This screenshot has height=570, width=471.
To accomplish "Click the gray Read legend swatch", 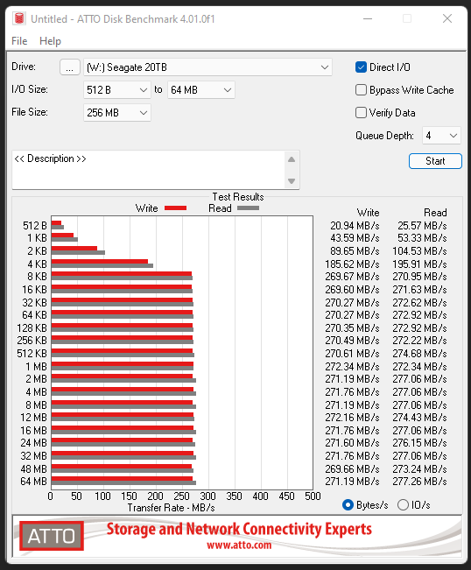I will (249, 208).
